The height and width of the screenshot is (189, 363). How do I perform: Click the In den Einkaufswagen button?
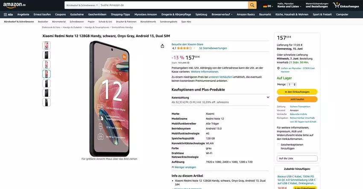(297, 92)
